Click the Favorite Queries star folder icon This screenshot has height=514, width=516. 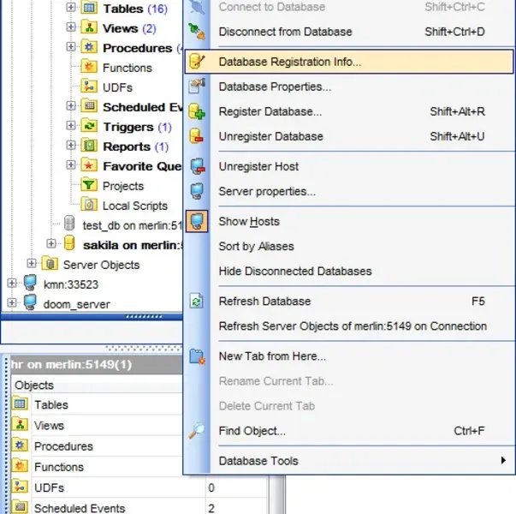point(89,165)
